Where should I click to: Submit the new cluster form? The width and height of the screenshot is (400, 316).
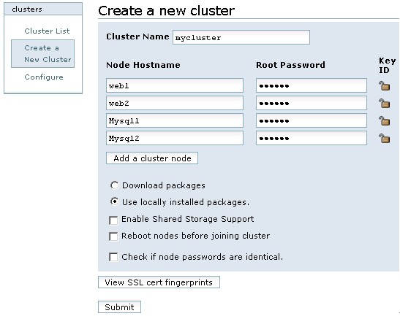tap(119, 307)
